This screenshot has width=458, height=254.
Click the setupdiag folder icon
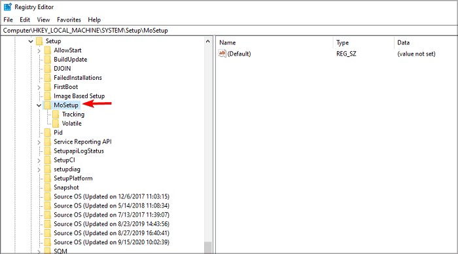click(48, 170)
